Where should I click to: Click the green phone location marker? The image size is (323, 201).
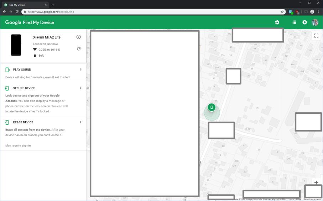(212, 107)
